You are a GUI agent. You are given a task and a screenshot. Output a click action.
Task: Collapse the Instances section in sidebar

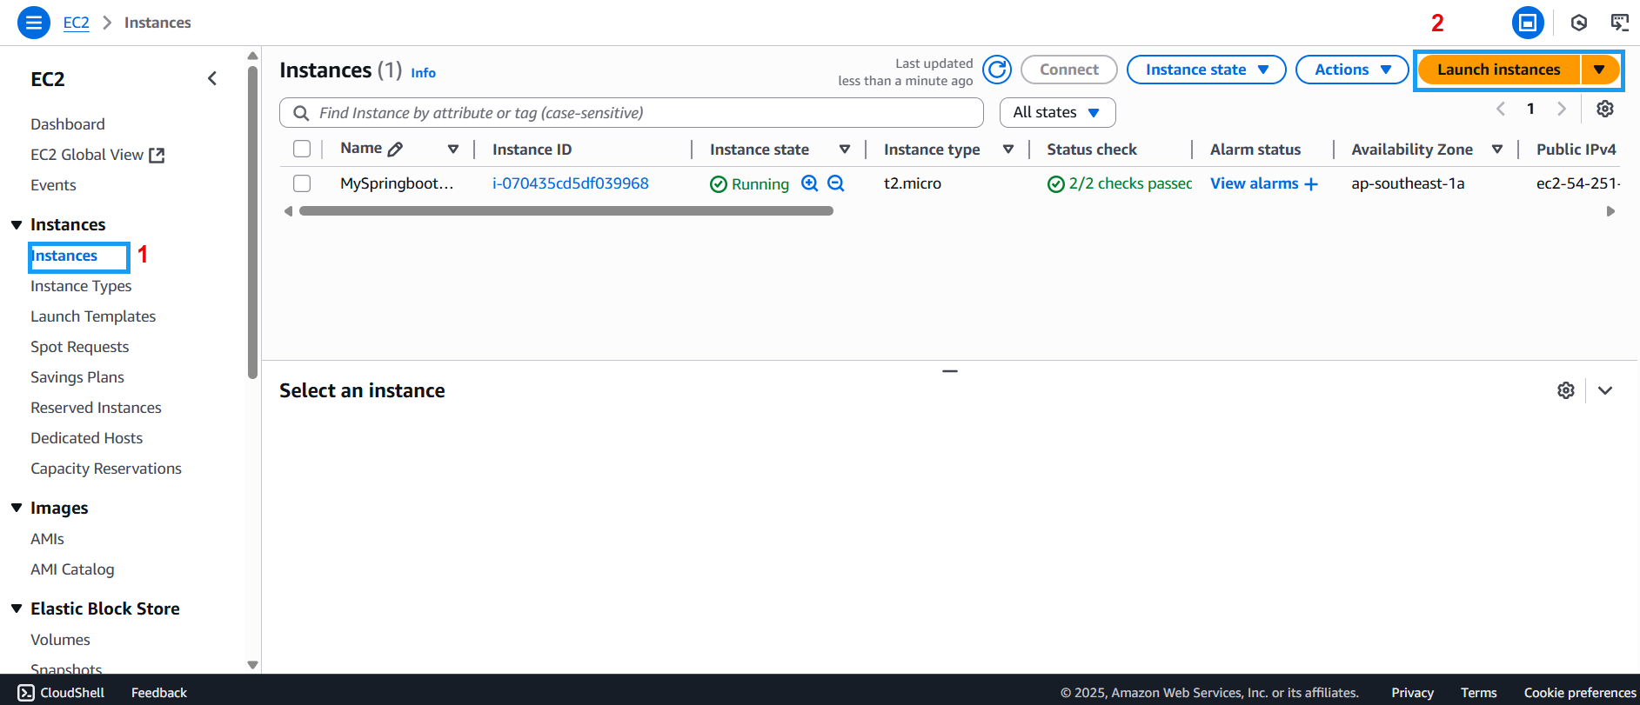tap(17, 224)
